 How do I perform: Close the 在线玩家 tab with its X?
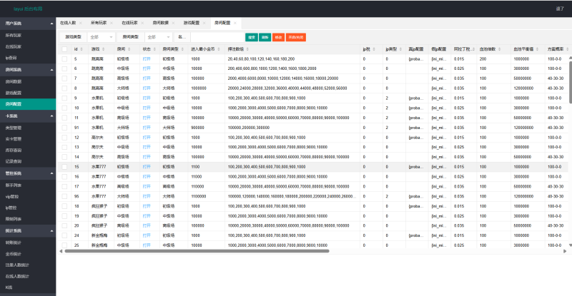point(142,23)
